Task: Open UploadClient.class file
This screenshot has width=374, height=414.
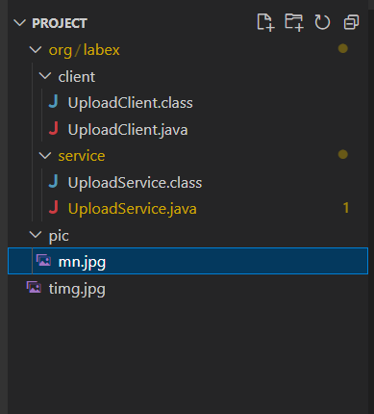Action: tap(131, 103)
